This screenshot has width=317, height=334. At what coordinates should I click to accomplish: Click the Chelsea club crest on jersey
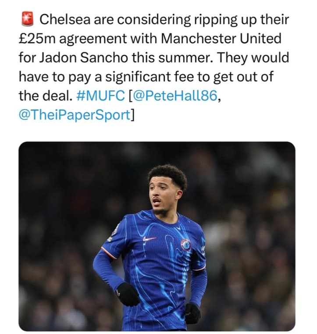(186, 245)
